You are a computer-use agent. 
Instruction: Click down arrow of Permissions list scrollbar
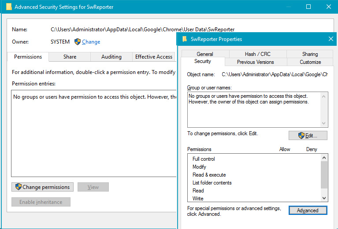324,198
